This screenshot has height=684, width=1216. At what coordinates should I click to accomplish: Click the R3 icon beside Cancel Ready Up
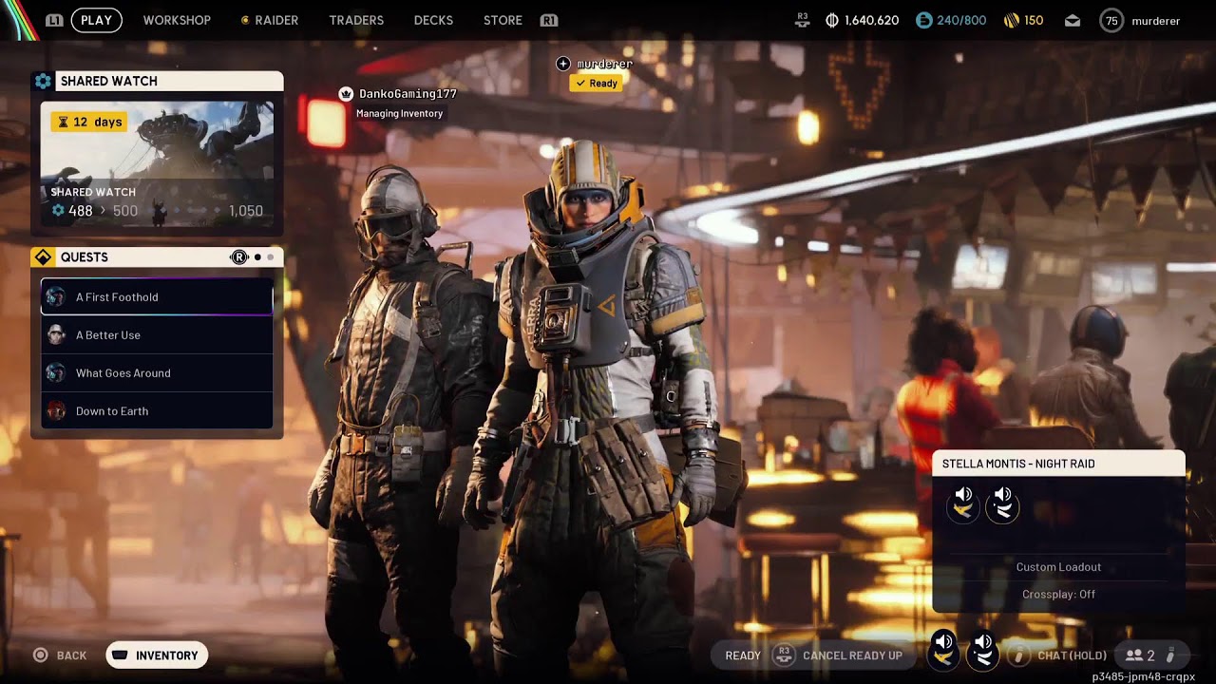pos(784,655)
